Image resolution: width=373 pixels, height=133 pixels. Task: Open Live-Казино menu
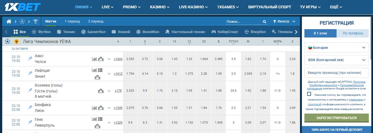[193, 7]
